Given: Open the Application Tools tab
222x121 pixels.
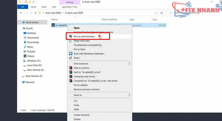Looking at the screenshot, I should 70,7.
